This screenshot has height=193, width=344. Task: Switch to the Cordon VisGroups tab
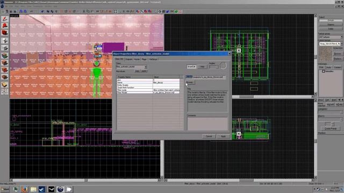coord(338,68)
